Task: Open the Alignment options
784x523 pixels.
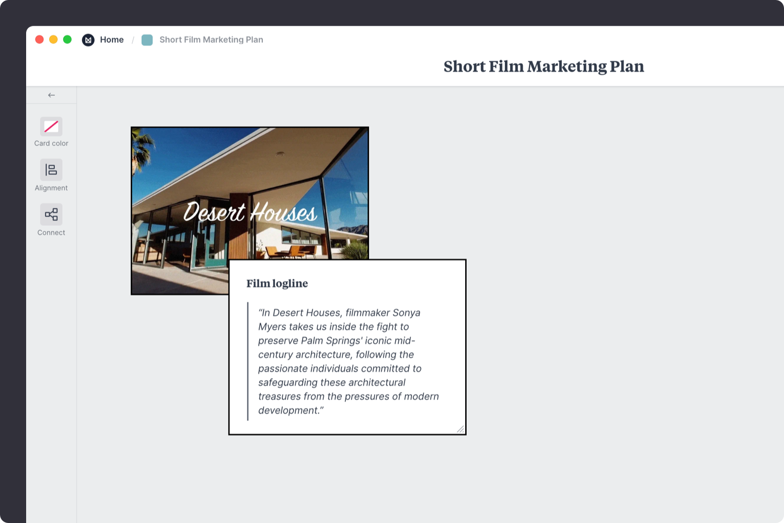Action: pyautogui.click(x=51, y=175)
